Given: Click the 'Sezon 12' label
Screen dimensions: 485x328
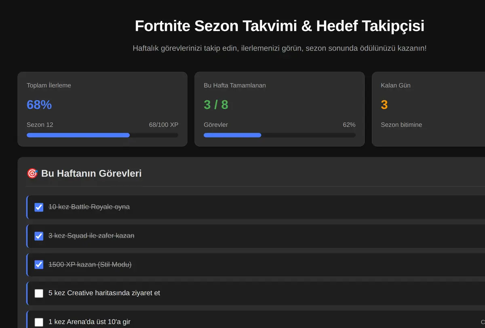Looking at the screenshot, I should click(x=40, y=125).
